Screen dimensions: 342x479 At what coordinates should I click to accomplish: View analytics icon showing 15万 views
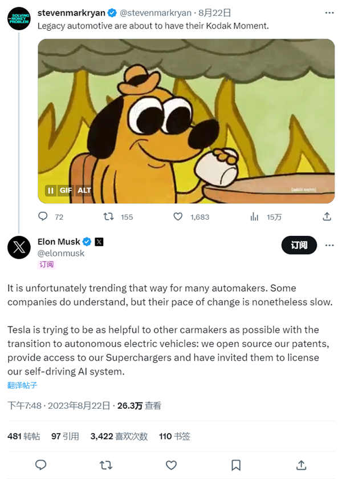click(x=255, y=217)
